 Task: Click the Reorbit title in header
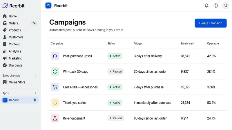point(61,5)
